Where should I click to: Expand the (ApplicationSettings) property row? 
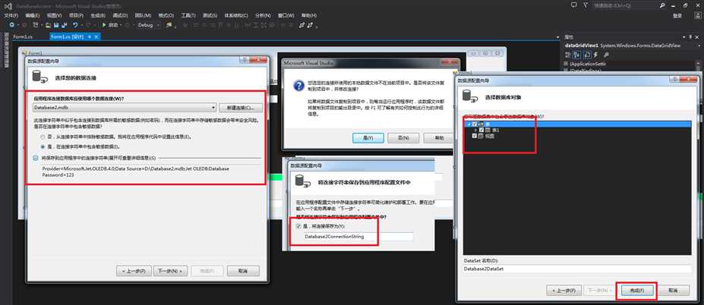click(566, 64)
